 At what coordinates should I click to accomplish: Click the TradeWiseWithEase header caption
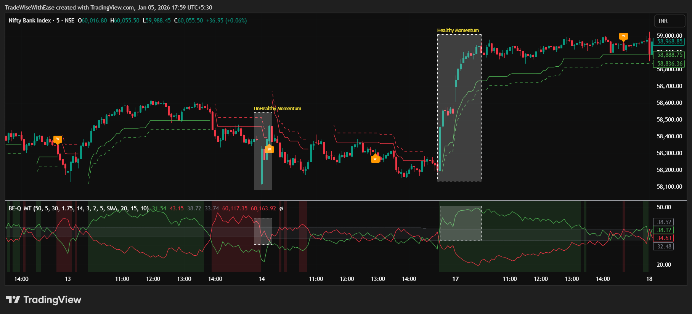click(109, 8)
